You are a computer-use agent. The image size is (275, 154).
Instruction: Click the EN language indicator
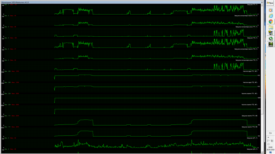(270, 133)
